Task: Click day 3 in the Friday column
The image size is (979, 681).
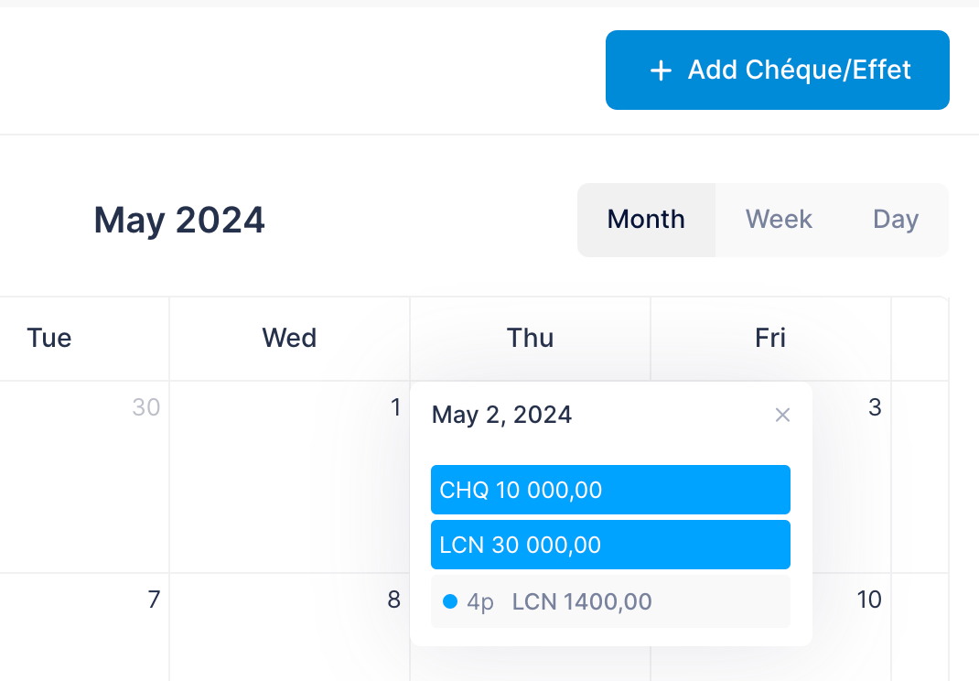Action: point(874,407)
